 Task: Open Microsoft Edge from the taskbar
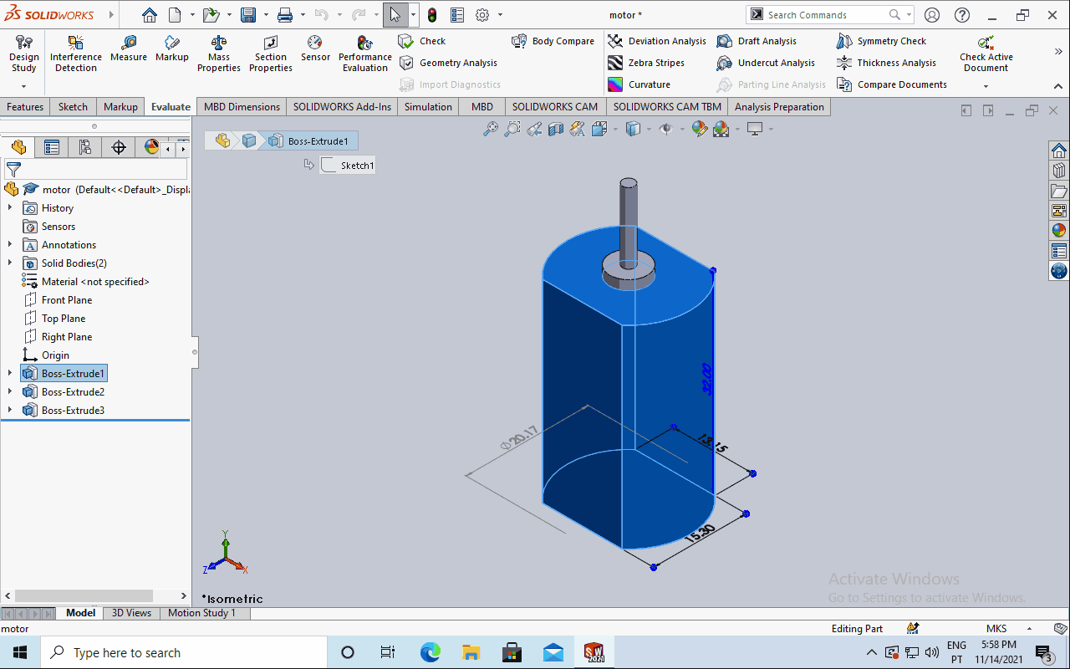430,652
